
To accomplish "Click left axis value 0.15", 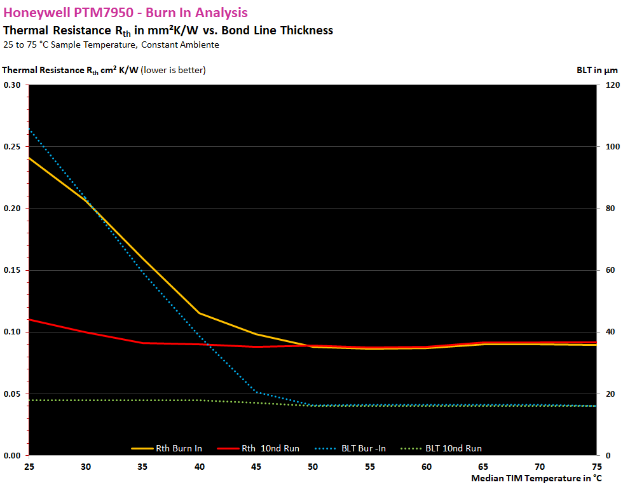I will pos(12,270).
